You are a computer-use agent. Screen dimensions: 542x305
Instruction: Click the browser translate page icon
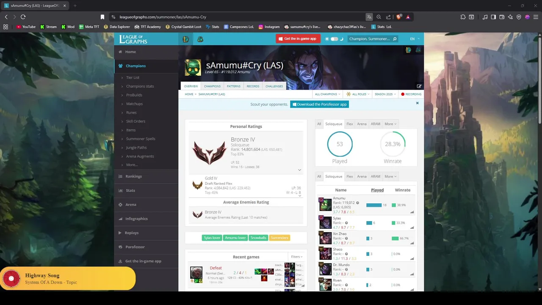click(x=369, y=17)
